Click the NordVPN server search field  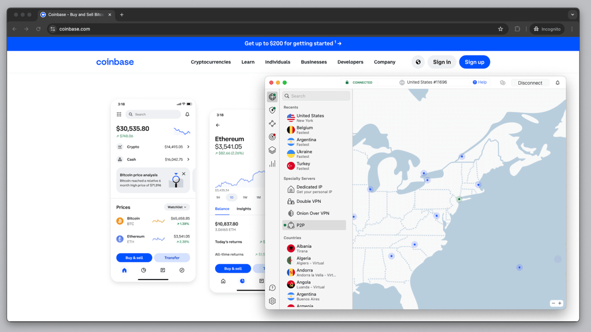click(x=316, y=96)
